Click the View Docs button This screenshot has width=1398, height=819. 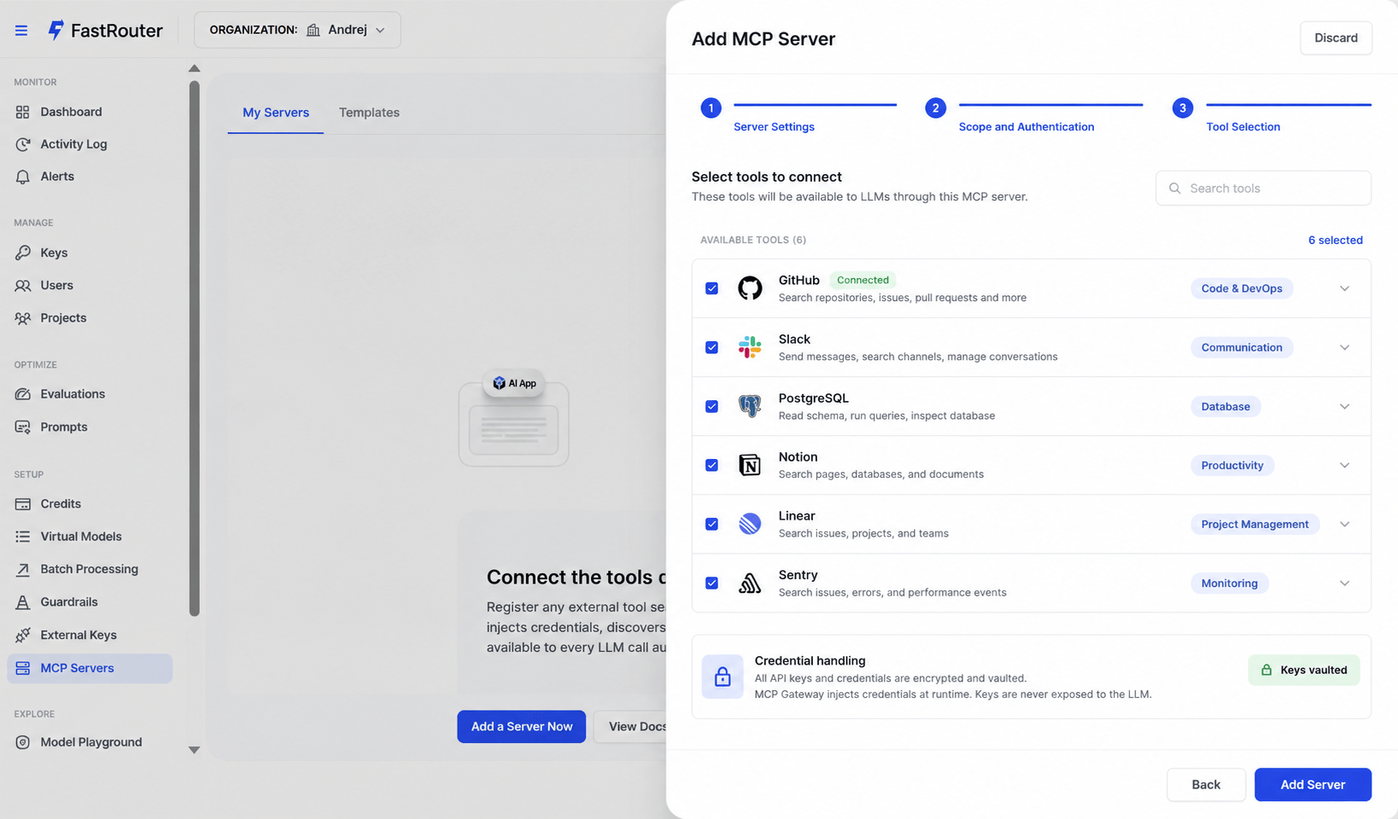[x=630, y=727]
